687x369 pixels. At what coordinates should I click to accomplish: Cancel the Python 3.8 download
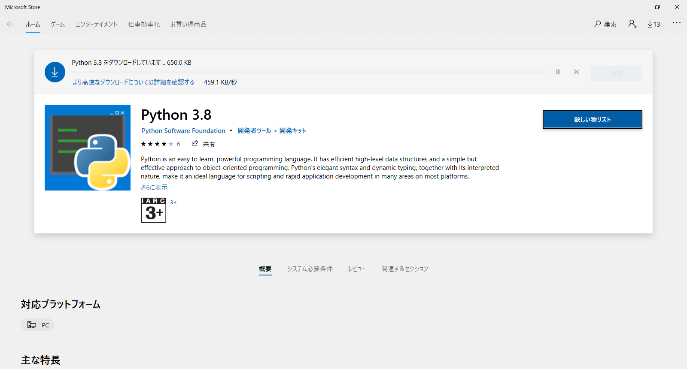[577, 72]
